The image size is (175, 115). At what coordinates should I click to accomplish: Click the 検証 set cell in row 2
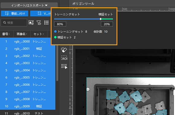pyautogui.click(x=39, y=49)
